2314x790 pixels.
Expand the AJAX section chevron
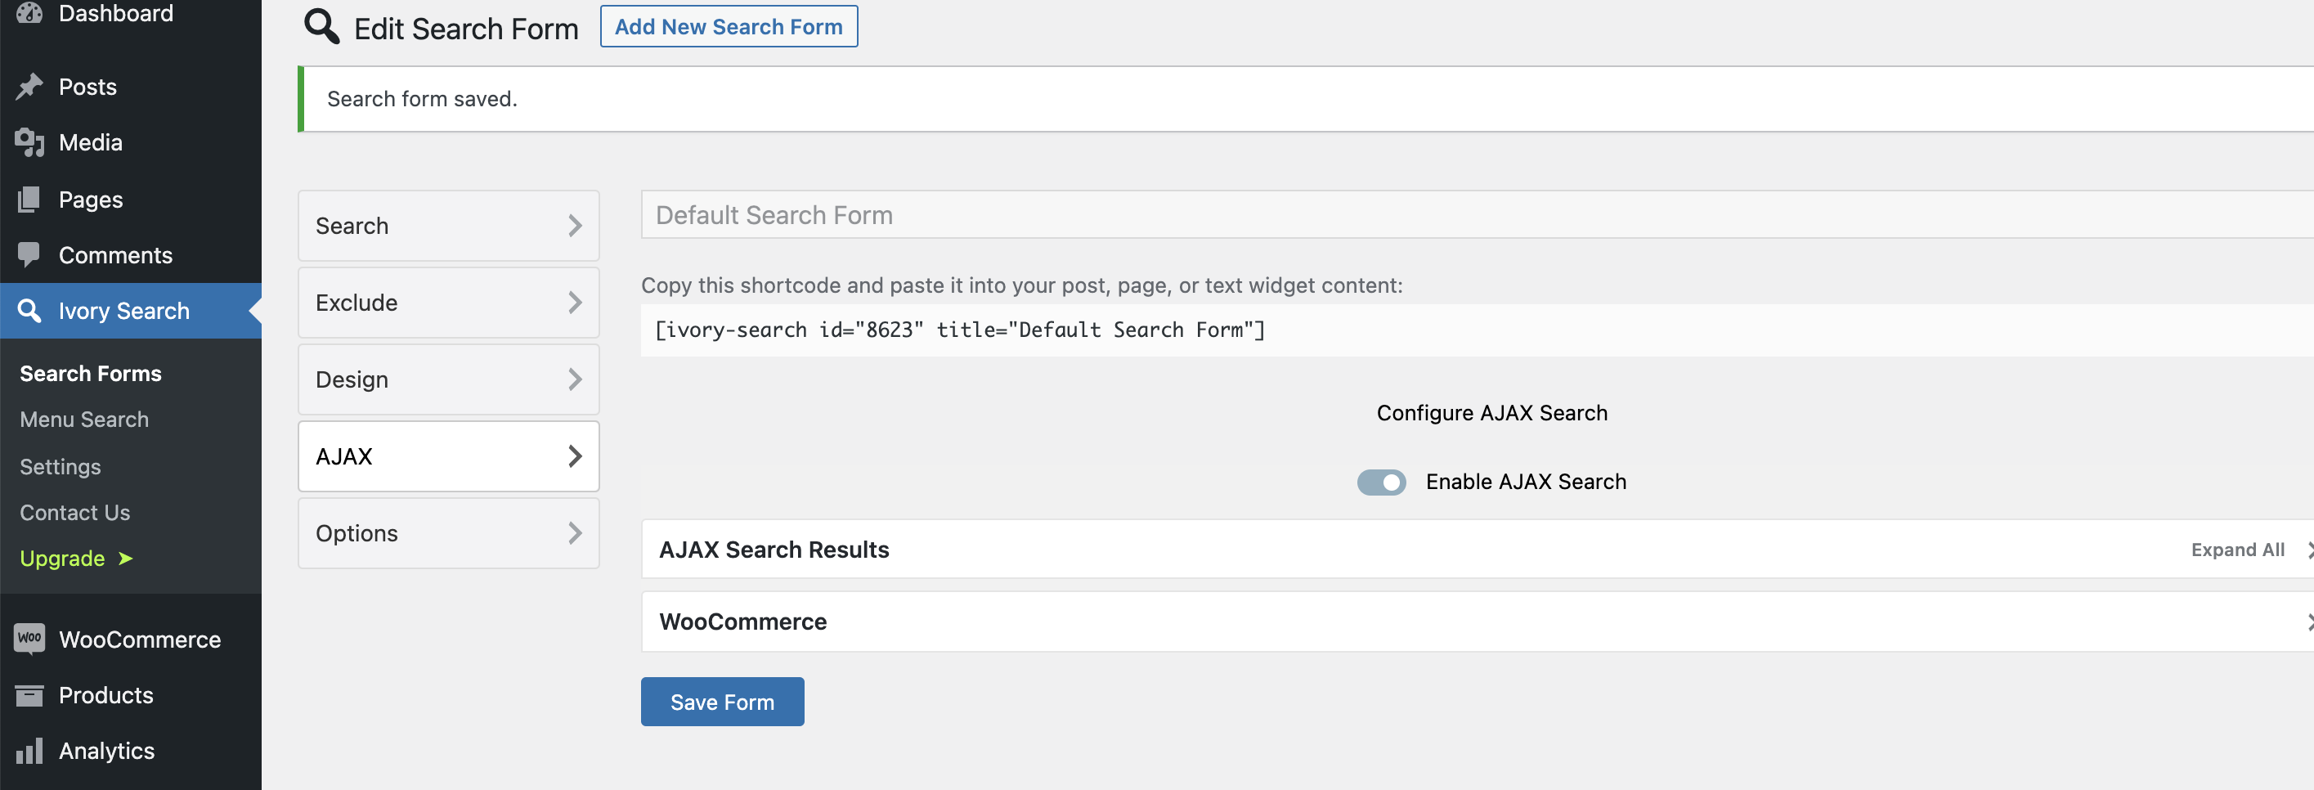(575, 456)
